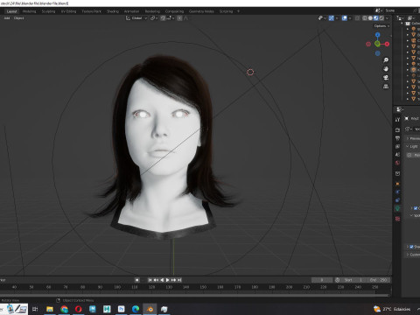This screenshot has width=420, height=315.
Task: Play the animation forward
Action: pyautogui.click(x=167, y=280)
